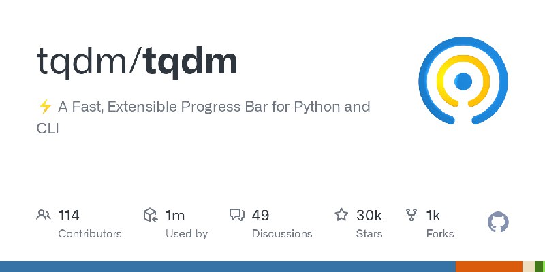Click the 30k Stars count

pos(369,216)
